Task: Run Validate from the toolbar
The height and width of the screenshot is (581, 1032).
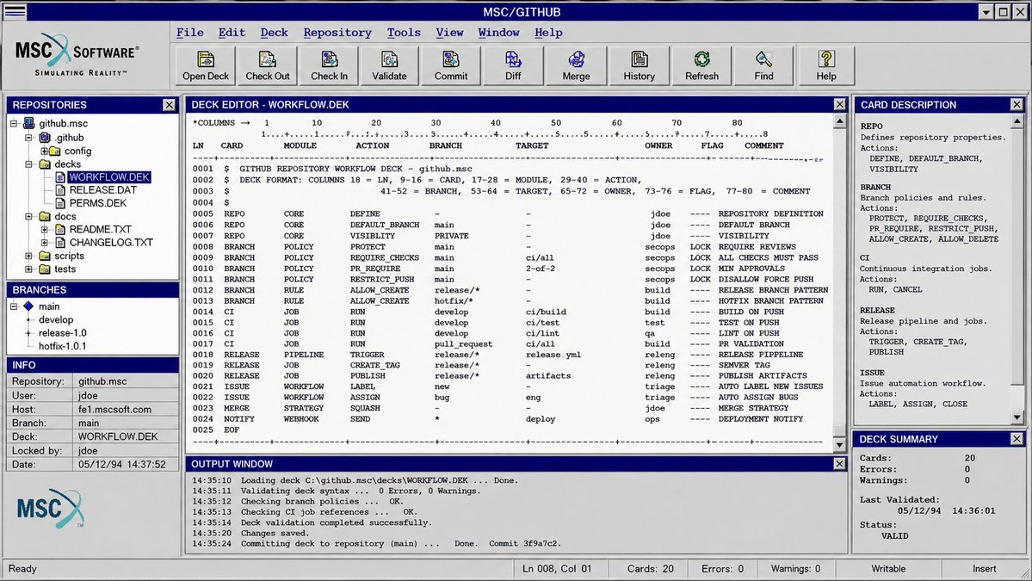Action: (389, 65)
